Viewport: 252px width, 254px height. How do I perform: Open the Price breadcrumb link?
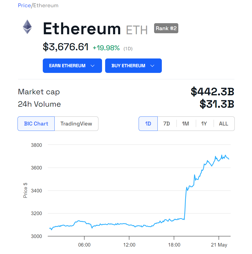[24, 5]
